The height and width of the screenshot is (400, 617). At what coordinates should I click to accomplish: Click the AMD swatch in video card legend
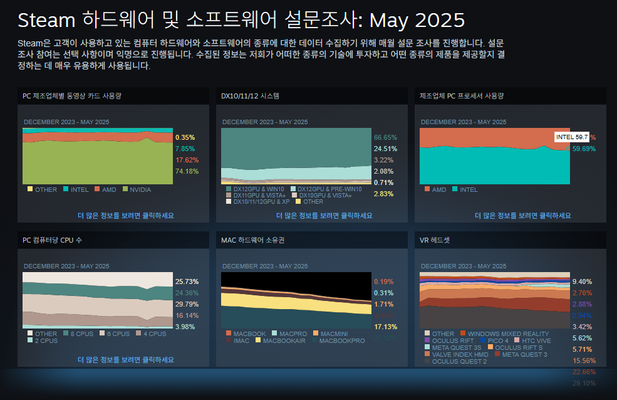click(97, 189)
